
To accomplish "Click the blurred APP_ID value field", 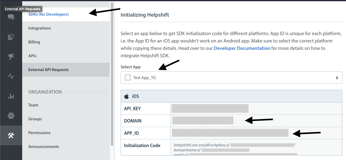I will (230, 133).
